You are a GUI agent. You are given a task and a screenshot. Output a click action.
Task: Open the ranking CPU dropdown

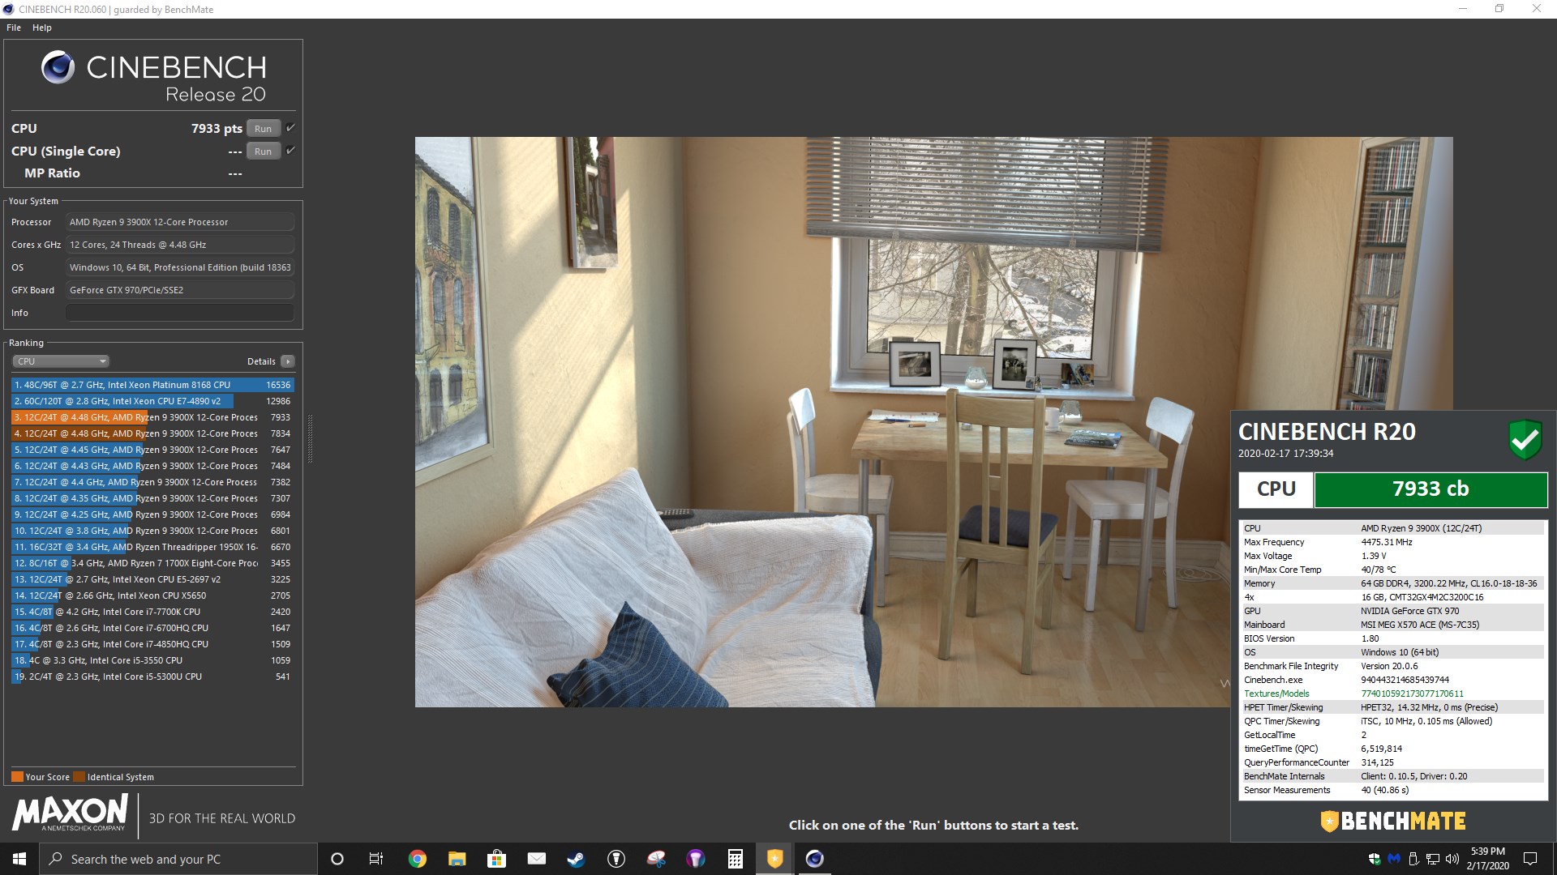61,361
